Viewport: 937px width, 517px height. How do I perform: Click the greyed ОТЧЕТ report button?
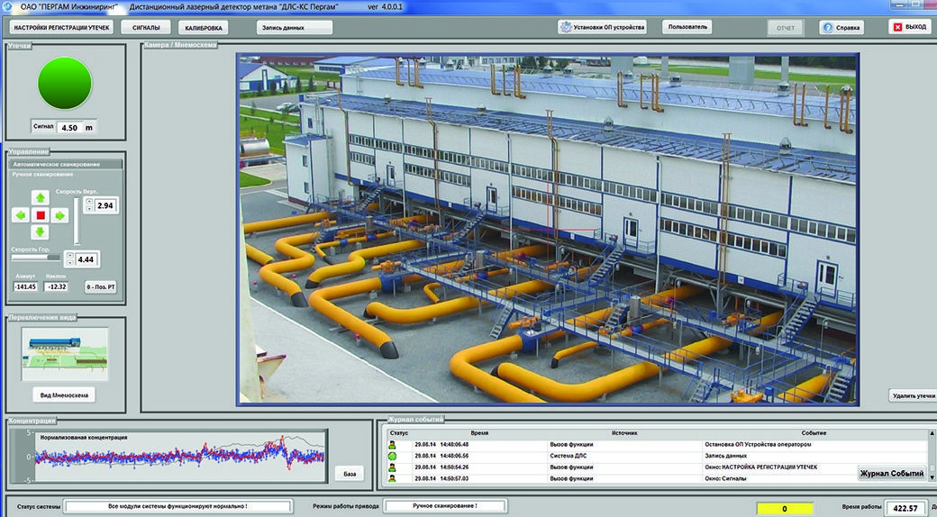(x=786, y=28)
